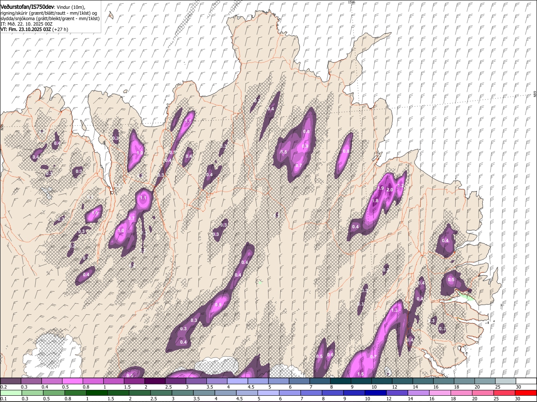Pick the dark blue swatch starting at 10, lower row
This screenshot has width=537, height=402.
click(375, 393)
